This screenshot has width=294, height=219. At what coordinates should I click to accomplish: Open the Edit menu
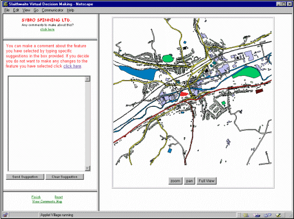click(16, 11)
